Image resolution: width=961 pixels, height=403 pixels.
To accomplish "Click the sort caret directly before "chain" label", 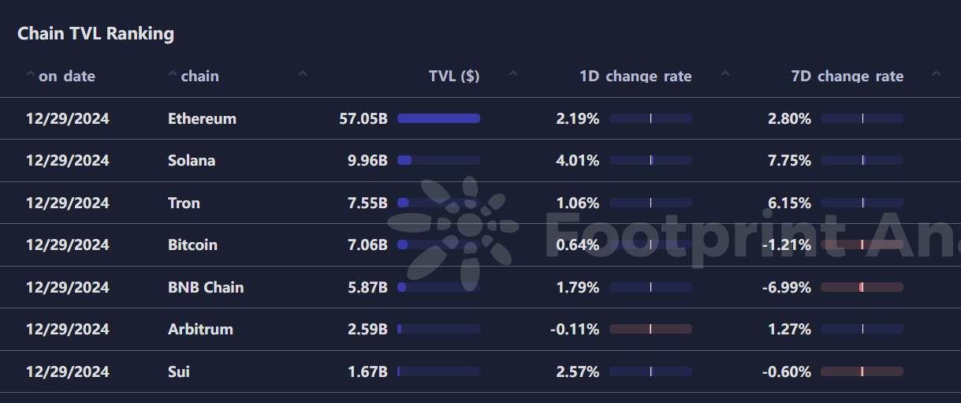I will pos(173,74).
